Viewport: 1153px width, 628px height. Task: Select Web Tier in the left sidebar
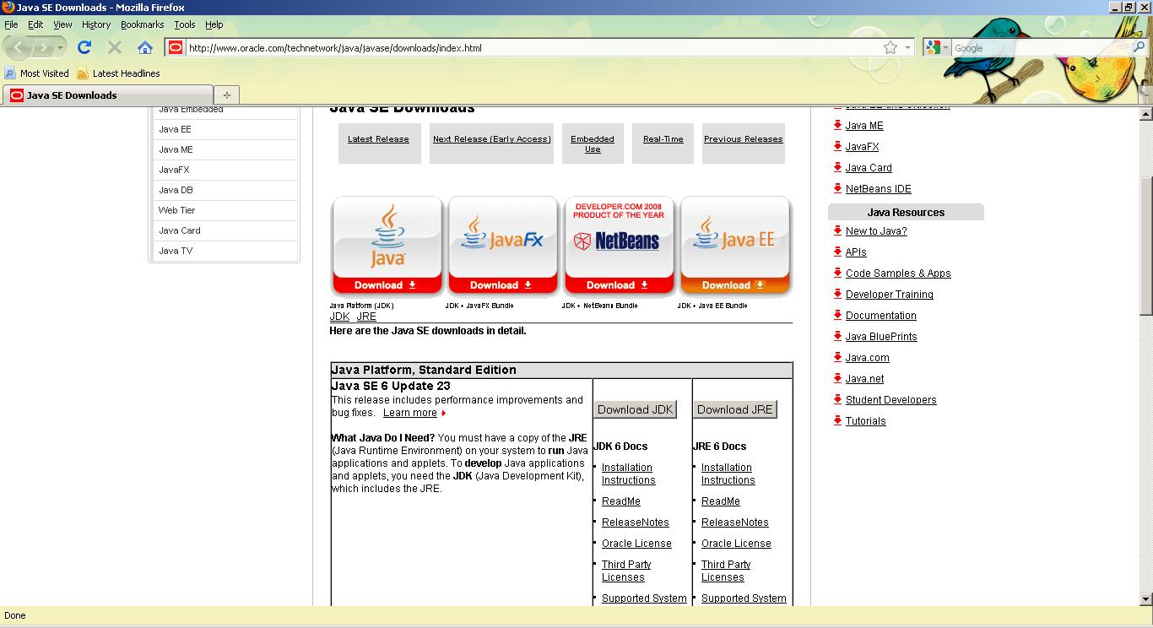click(177, 210)
